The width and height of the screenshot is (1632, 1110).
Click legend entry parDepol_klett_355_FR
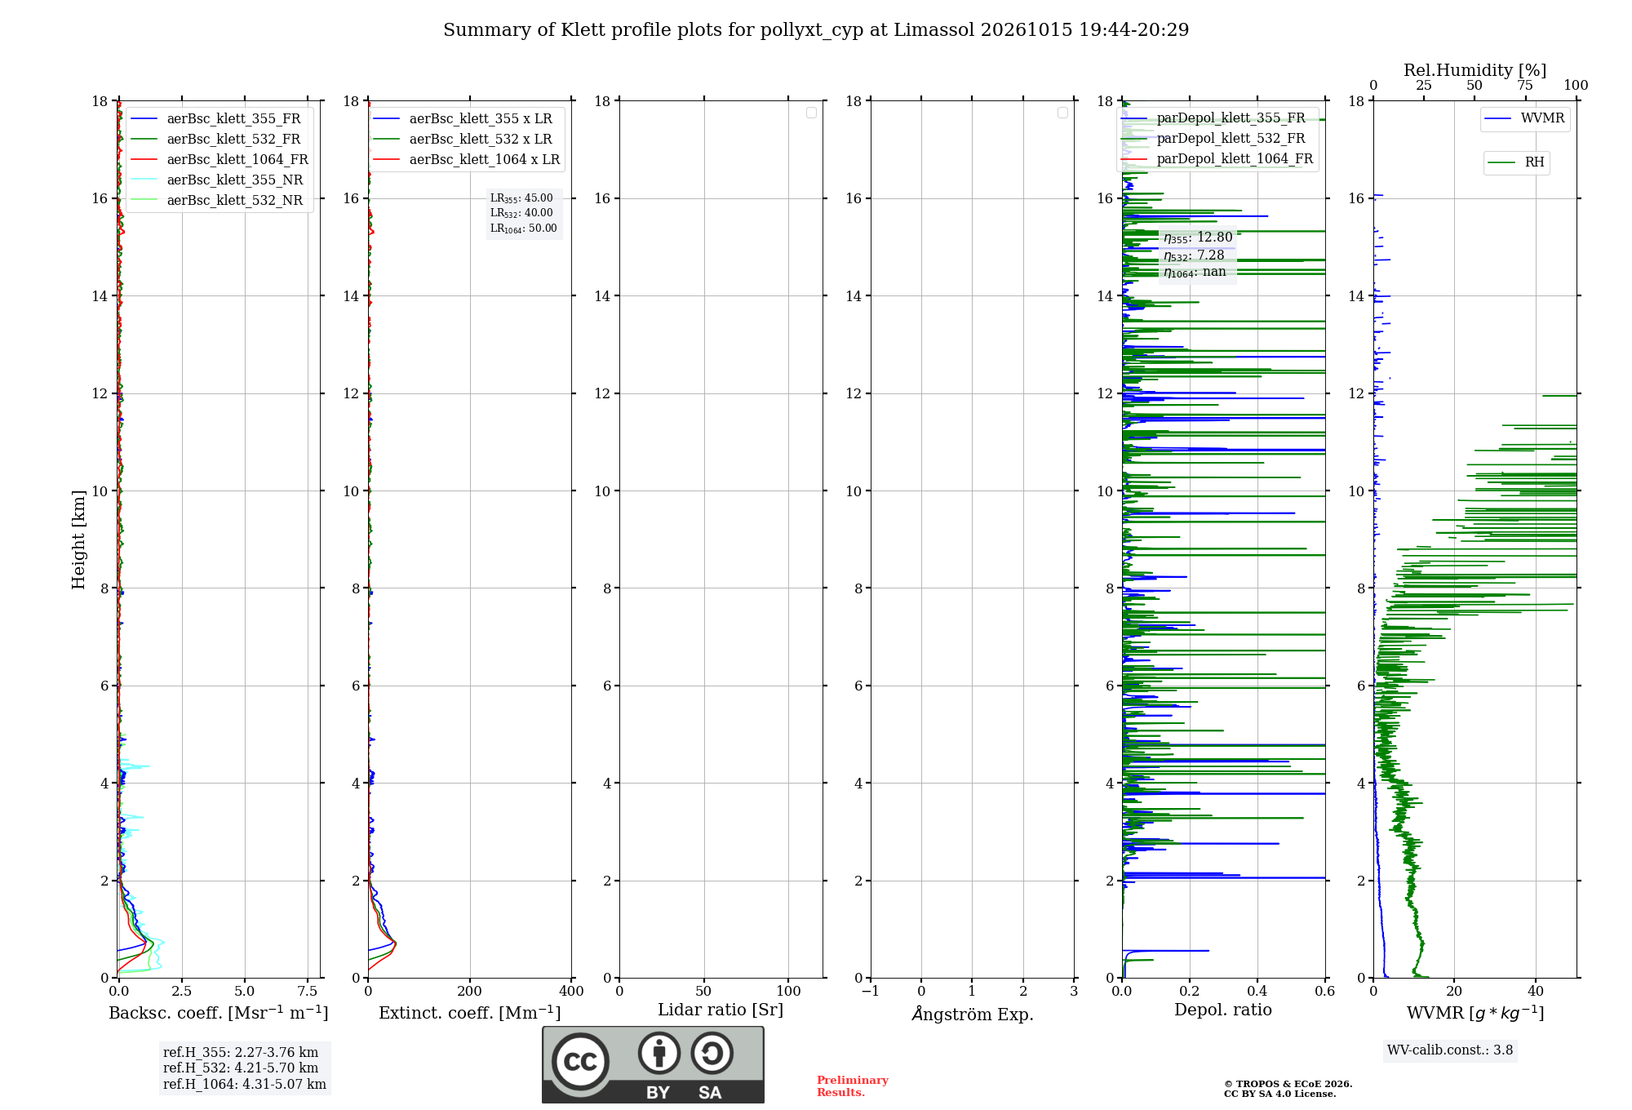click(1214, 118)
